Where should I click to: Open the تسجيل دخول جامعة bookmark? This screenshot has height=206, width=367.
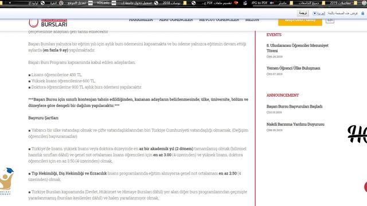click(140, 3)
